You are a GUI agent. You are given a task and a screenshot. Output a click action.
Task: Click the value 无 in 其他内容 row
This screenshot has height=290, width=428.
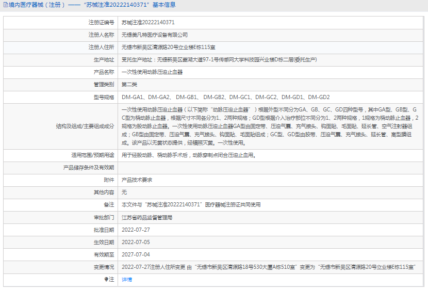124,192
